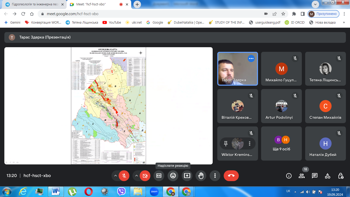350x197 pixels.
Task: Click the Ще 9 осіб participants tile
Action: (282, 143)
